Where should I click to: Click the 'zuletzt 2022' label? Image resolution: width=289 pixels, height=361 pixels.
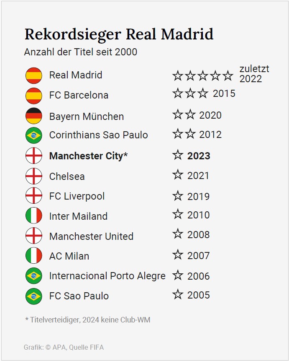(x=254, y=74)
